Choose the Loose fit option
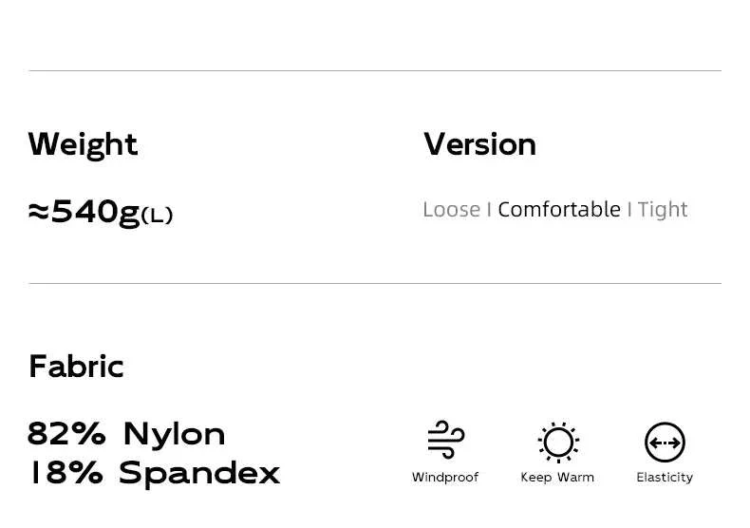750x528 pixels. [x=452, y=210]
